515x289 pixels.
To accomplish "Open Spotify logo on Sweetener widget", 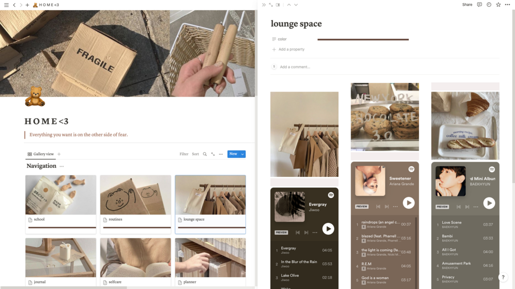I will 411,169.
